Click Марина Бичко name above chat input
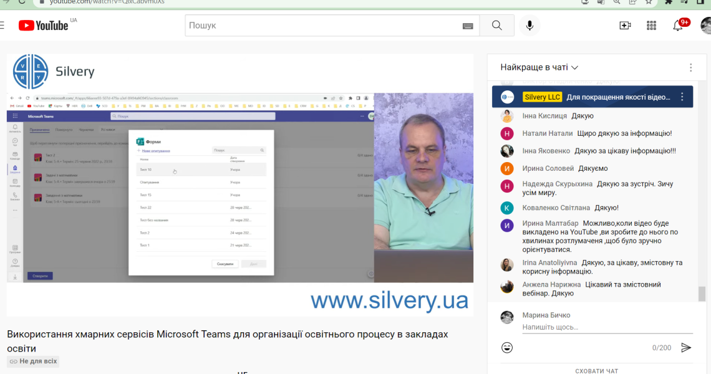This screenshot has width=711, height=374. (546, 315)
